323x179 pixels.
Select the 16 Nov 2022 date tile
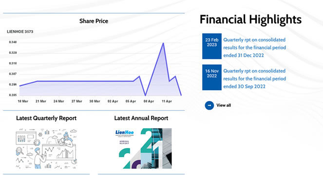212,77
